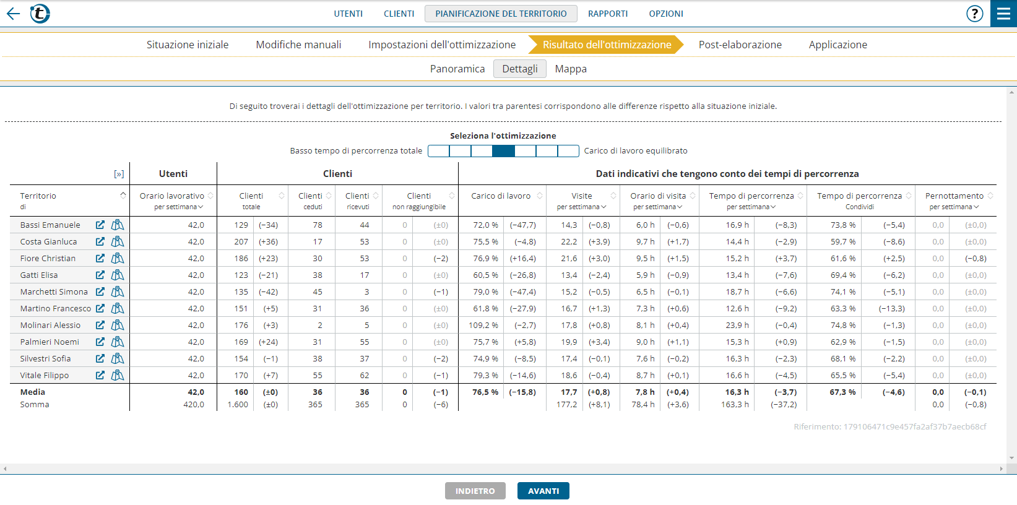1017x505 pixels.
Task: Open Silvestri Sofia details link icon
Action: [100, 358]
